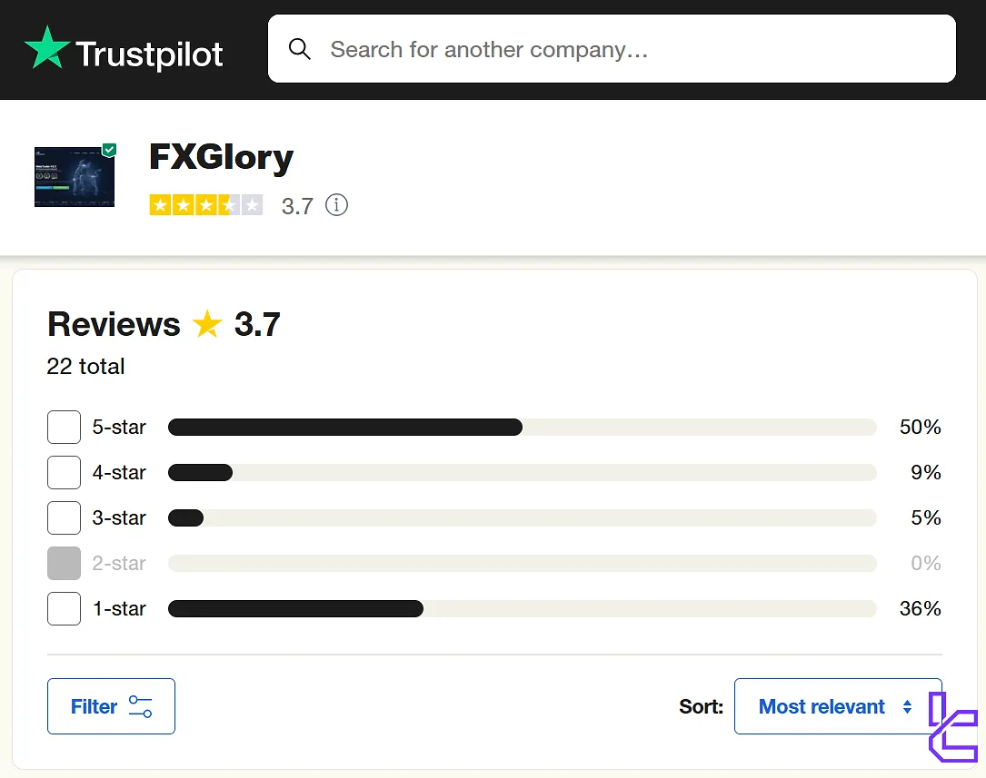Click the 1-star rating progress bar
986x778 pixels.
(522, 608)
